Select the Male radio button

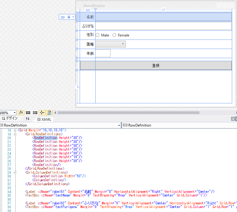(x=97, y=35)
